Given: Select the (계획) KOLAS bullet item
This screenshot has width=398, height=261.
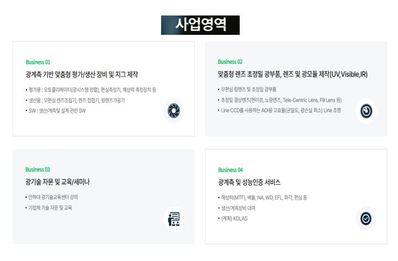Looking at the screenshot, I should (232, 218).
